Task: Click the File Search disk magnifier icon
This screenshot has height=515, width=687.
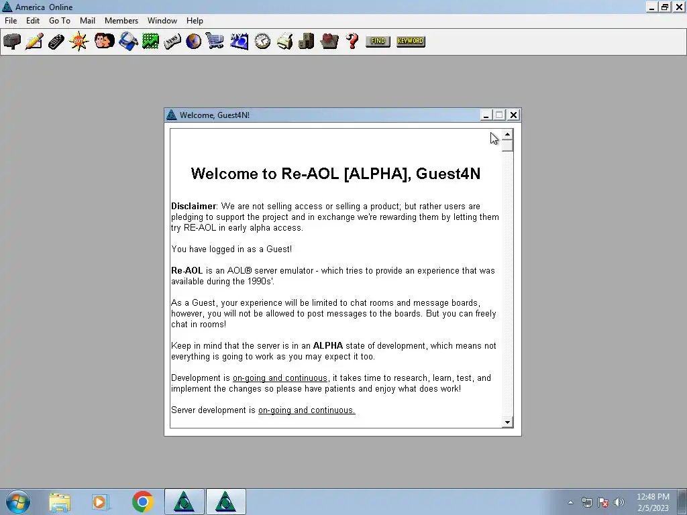Action: pos(128,41)
